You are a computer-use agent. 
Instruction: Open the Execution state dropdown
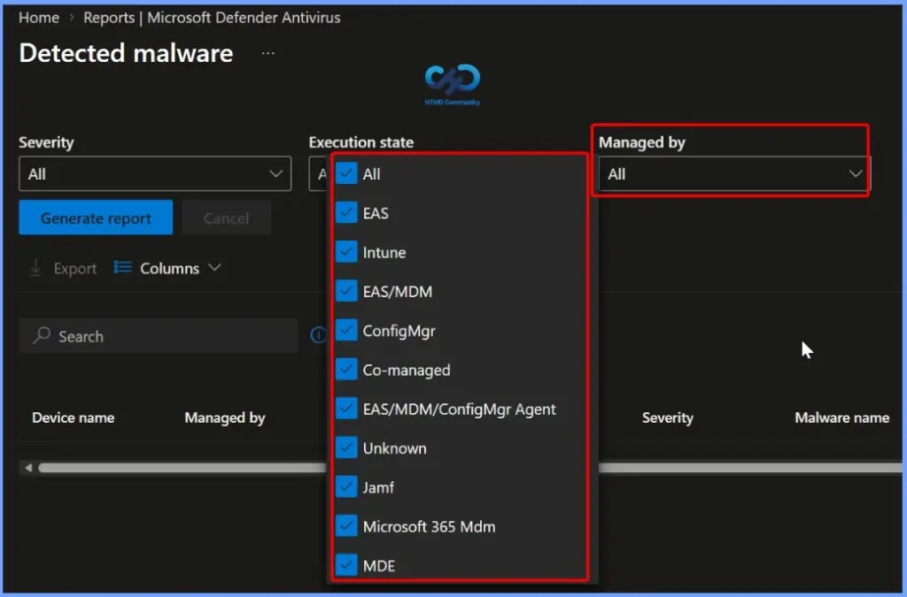tap(319, 173)
